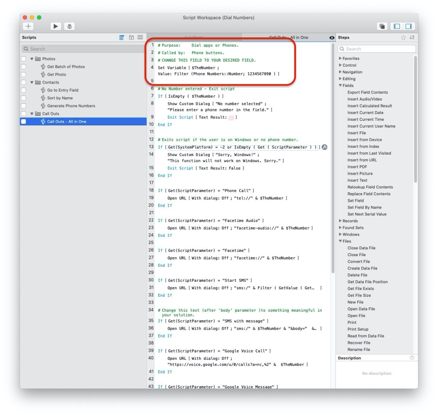Launch the script debugger bug icon
This screenshot has height=415, width=438.
[69, 27]
